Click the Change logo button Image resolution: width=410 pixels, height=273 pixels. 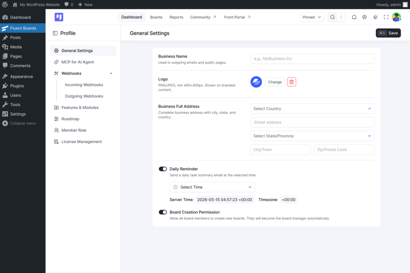pos(275,82)
